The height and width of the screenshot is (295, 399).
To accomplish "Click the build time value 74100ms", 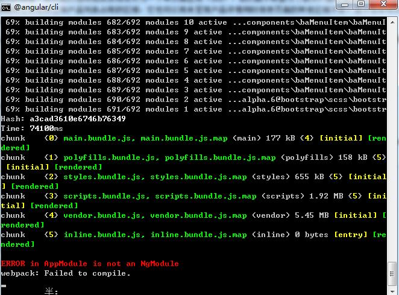I will (46, 128).
